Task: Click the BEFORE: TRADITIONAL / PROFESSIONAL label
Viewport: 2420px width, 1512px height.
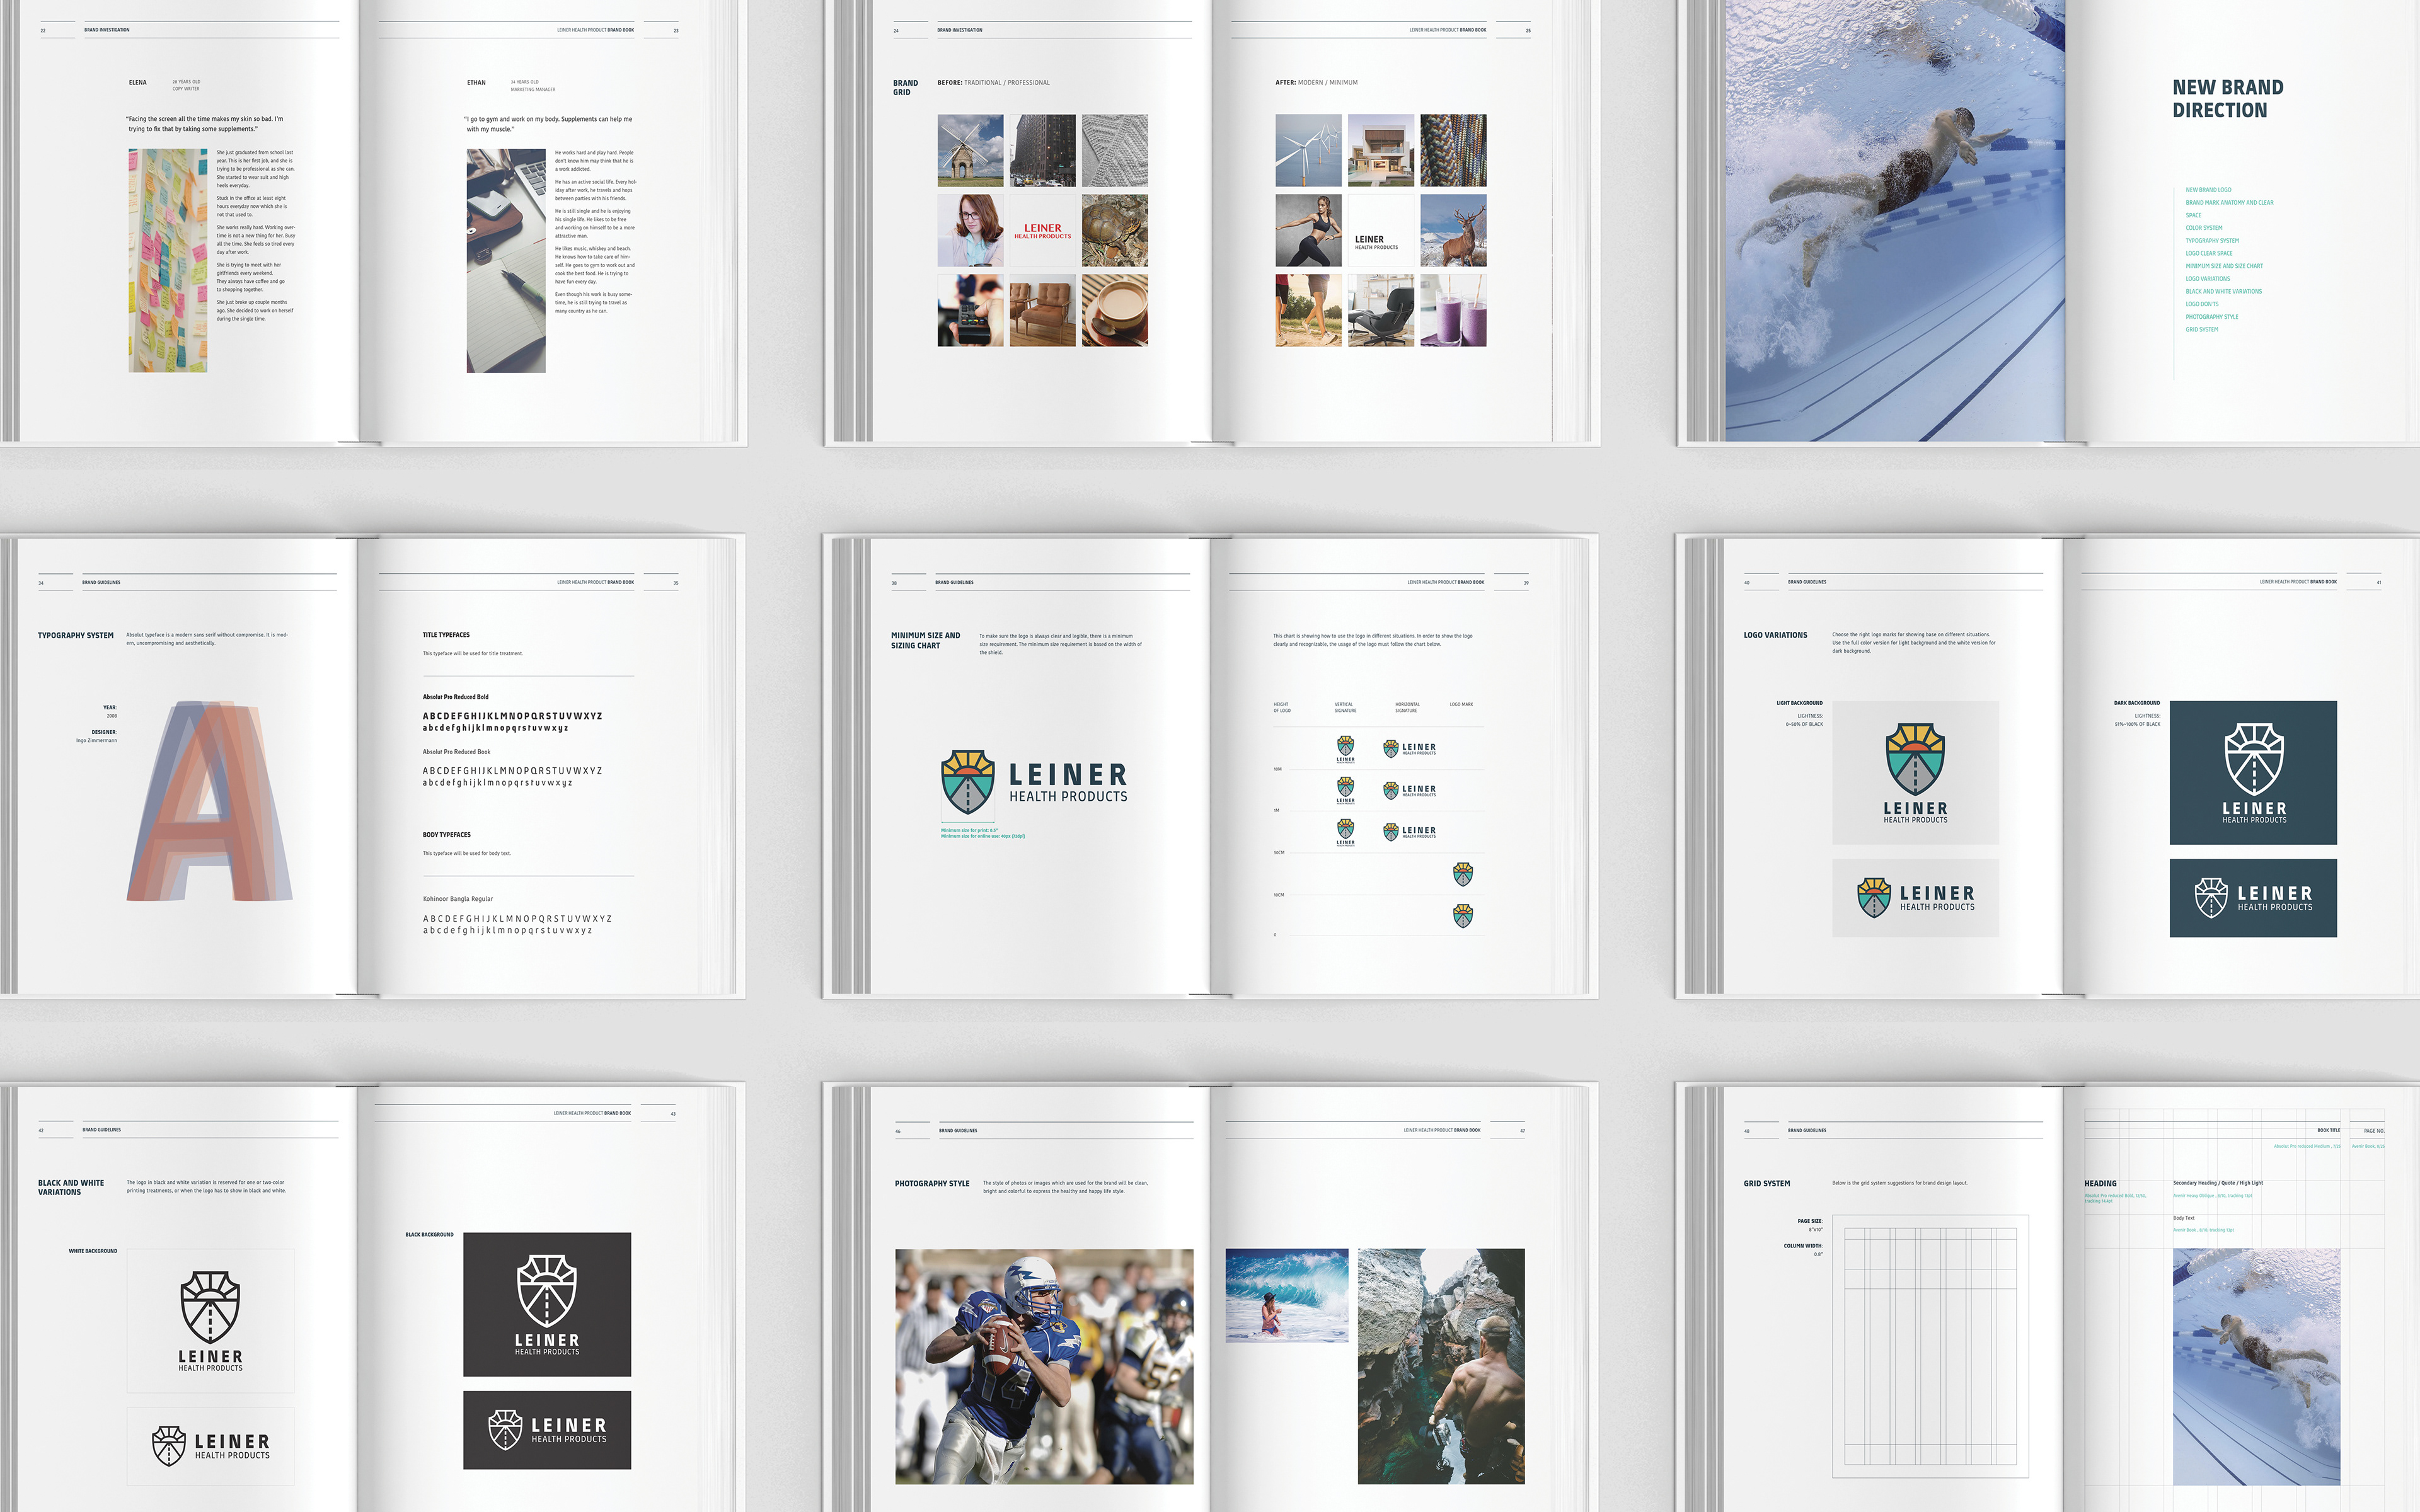Action: (993, 83)
